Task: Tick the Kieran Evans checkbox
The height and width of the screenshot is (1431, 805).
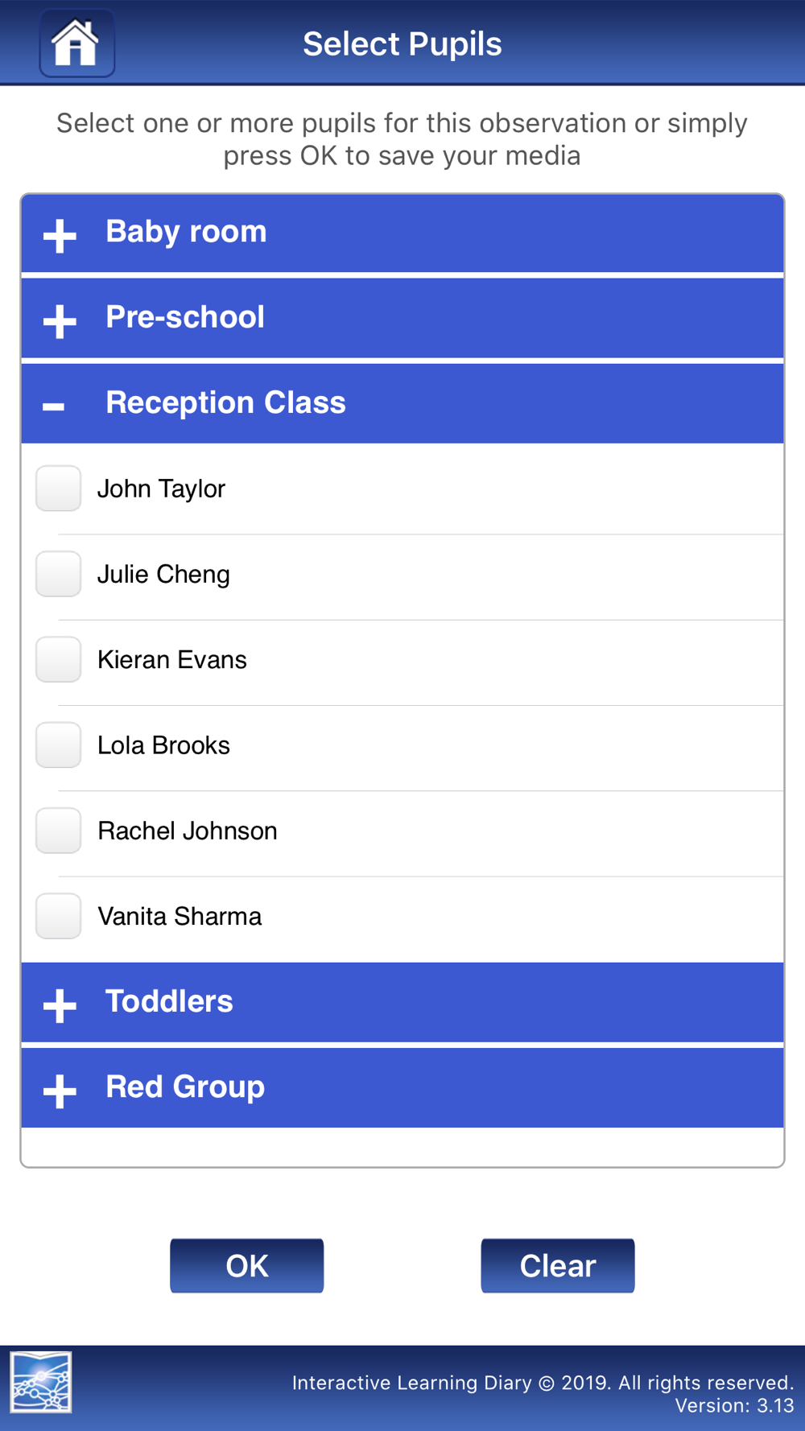Action: coord(58,659)
